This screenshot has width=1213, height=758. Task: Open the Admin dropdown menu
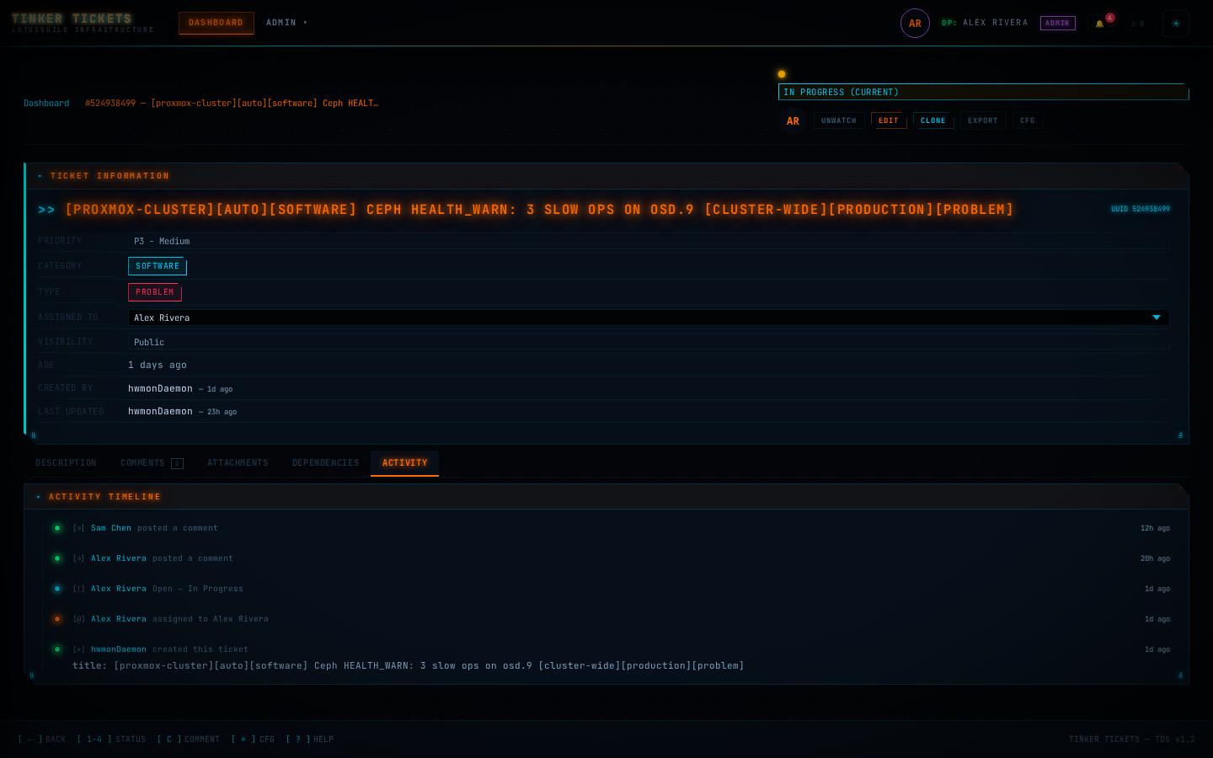(286, 23)
